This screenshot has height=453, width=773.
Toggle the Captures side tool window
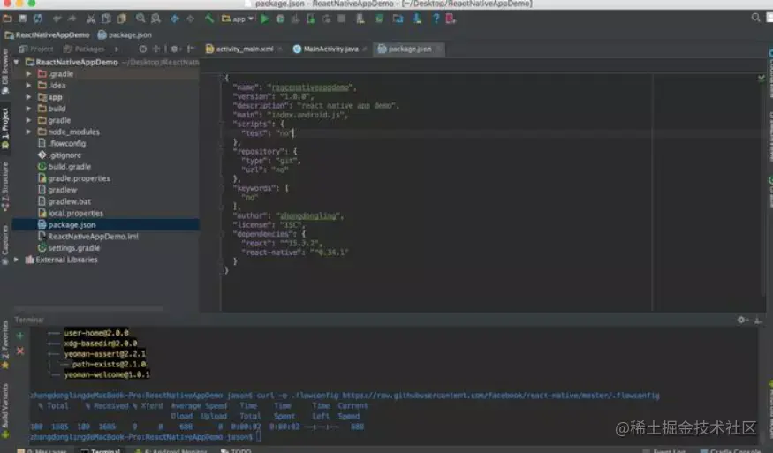click(x=5, y=245)
